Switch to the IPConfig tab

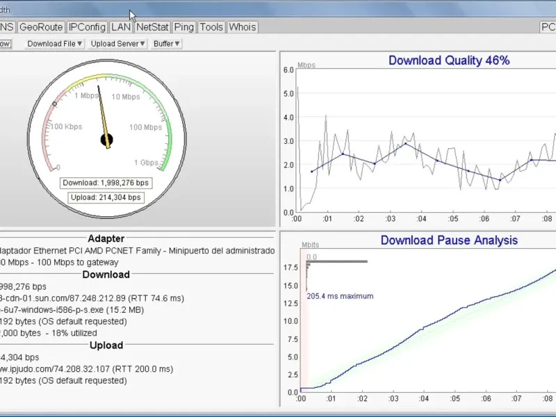pyautogui.click(x=87, y=27)
